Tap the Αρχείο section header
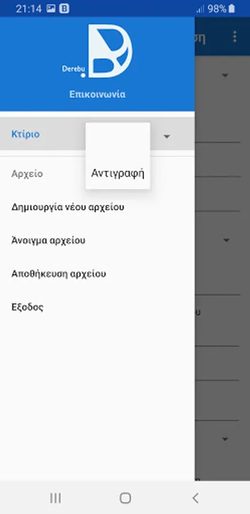Screen dimensions: 250x514 pos(27,174)
